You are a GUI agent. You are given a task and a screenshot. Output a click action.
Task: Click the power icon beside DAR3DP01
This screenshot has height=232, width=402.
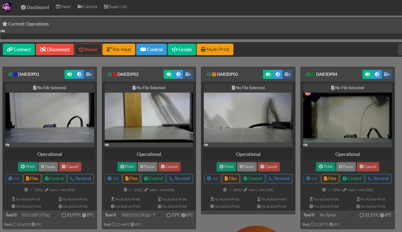(10, 74)
